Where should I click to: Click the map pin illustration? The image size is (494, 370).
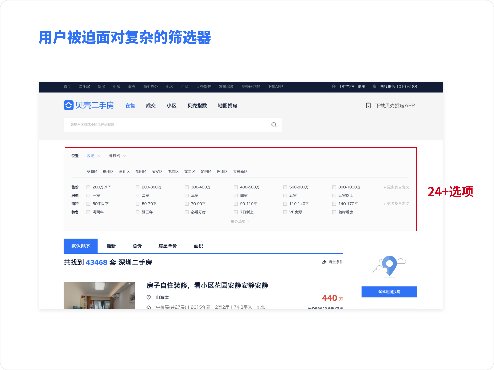(x=389, y=266)
